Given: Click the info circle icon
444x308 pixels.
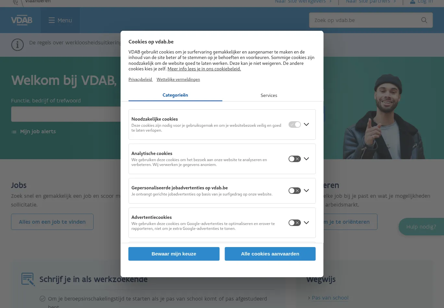Looking at the screenshot, I should tap(18, 45).
